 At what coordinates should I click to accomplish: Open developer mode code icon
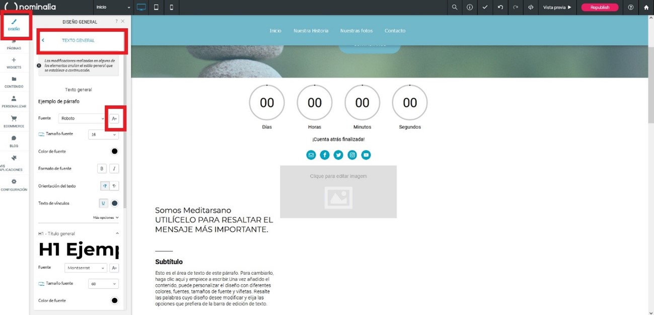[530, 8]
